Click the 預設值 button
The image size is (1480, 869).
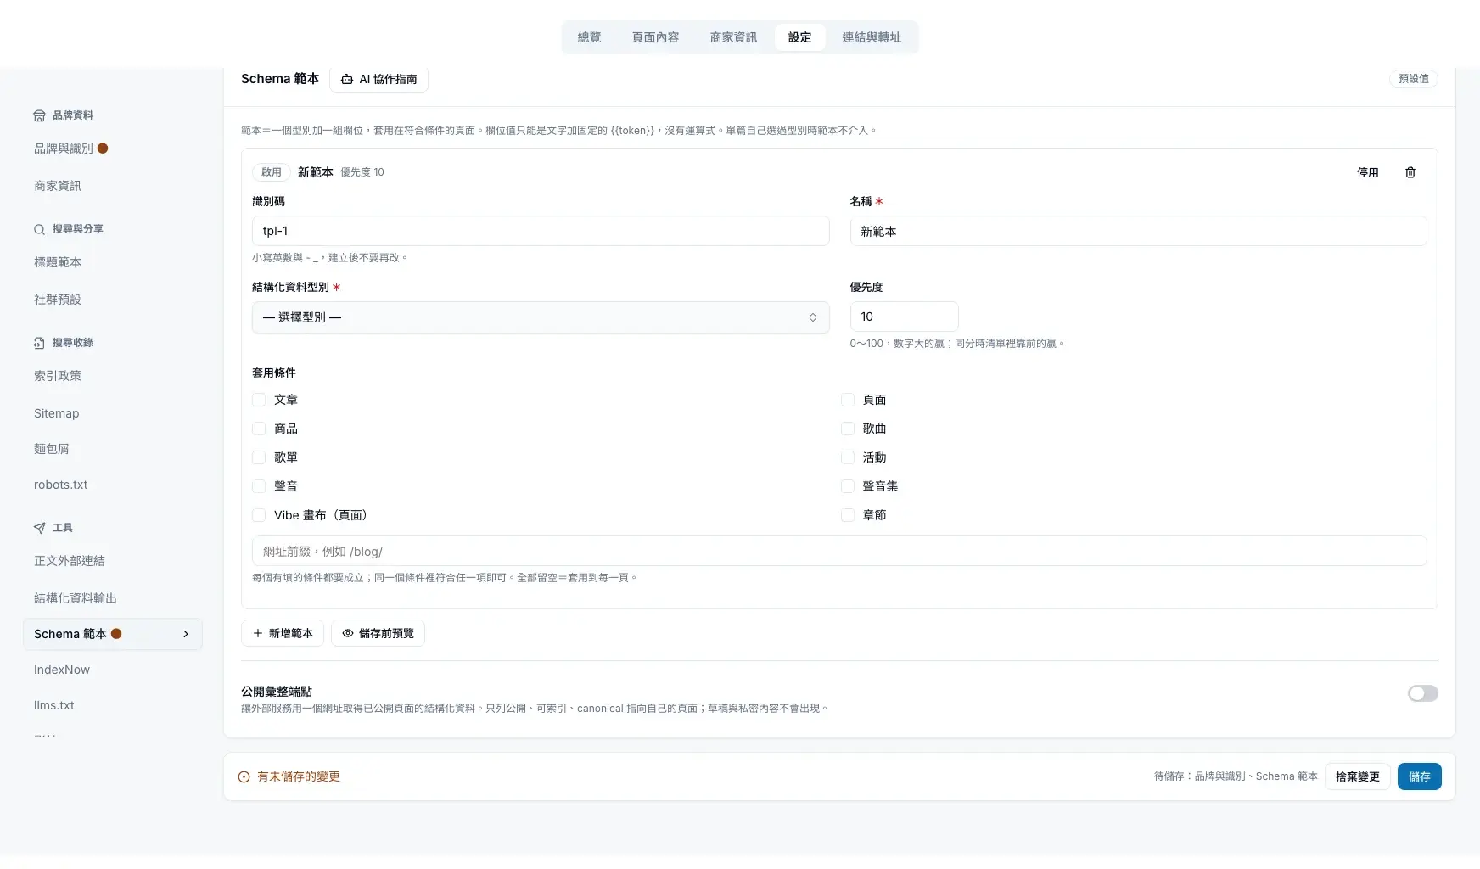click(x=1414, y=78)
